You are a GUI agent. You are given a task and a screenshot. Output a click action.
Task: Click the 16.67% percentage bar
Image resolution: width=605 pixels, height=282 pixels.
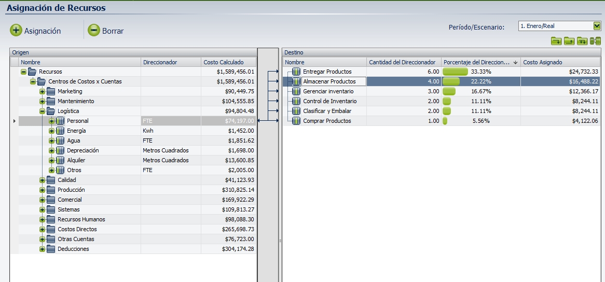[449, 91]
